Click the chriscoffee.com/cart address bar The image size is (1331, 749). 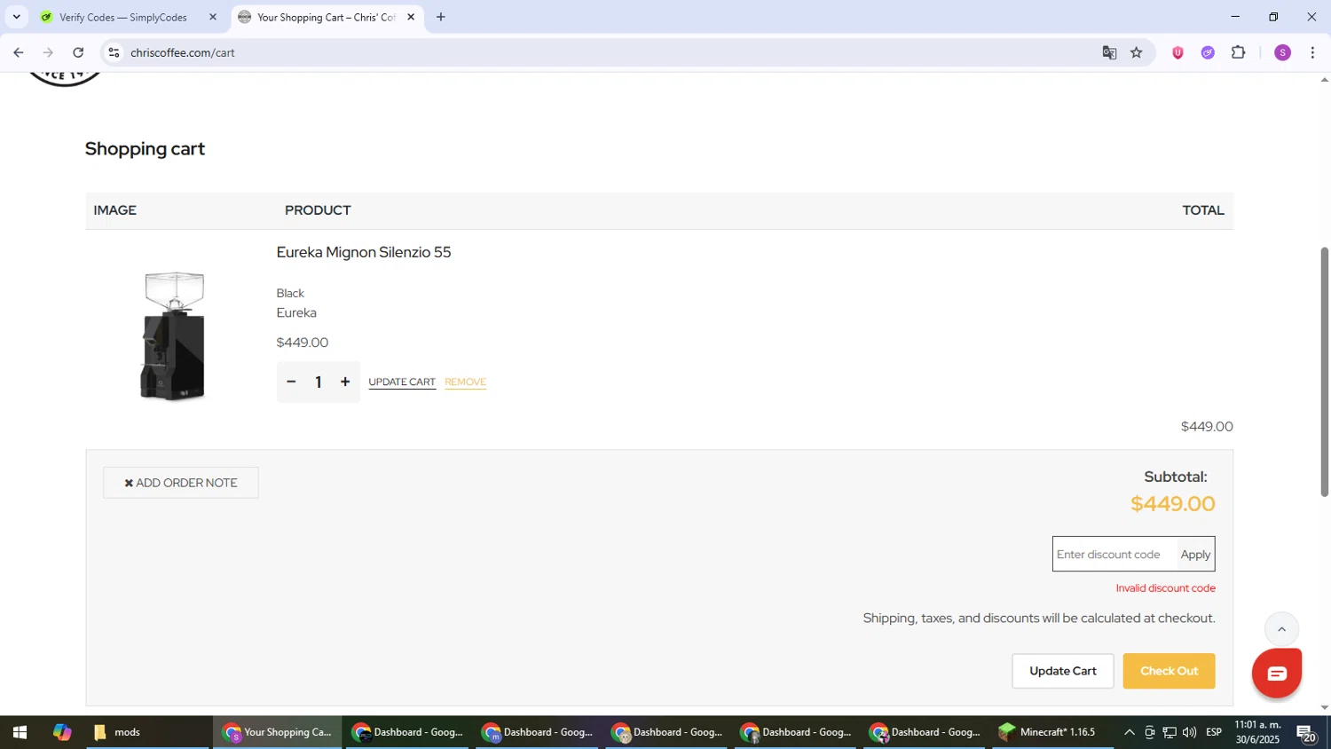tap(603, 52)
